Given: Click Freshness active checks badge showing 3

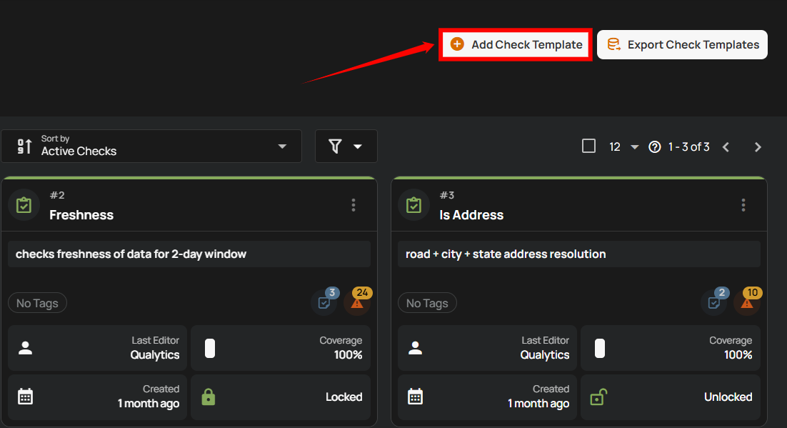Looking at the screenshot, I should [324, 302].
